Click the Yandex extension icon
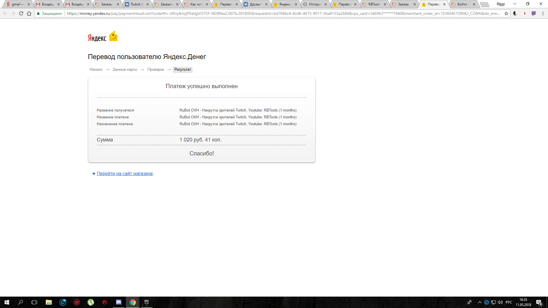The width and height of the screenshot is (548, 308). point(525,13)
